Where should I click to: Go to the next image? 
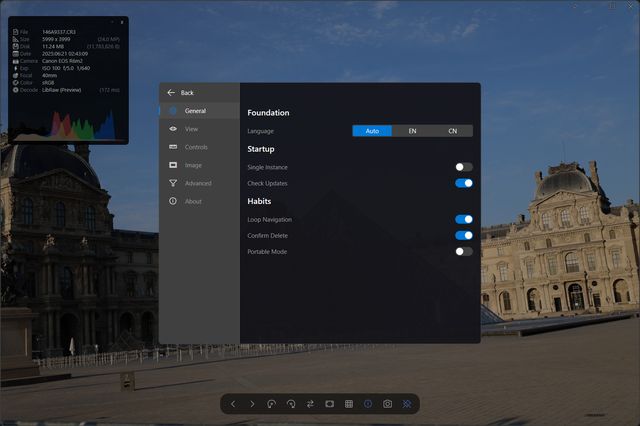[x=252, y=404]
